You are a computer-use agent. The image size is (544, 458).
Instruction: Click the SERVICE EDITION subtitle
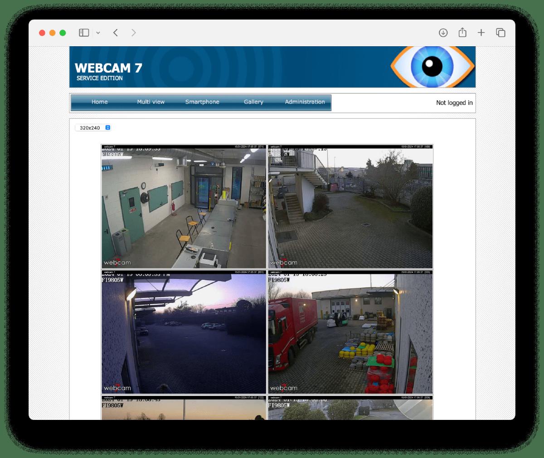[100, 78]
